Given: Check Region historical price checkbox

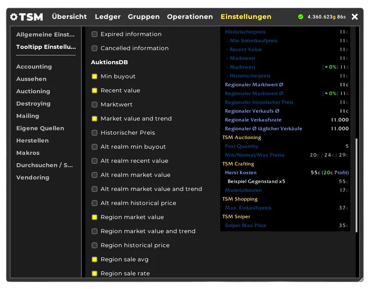Looking at the screenshot, I should tap(95, 245).
